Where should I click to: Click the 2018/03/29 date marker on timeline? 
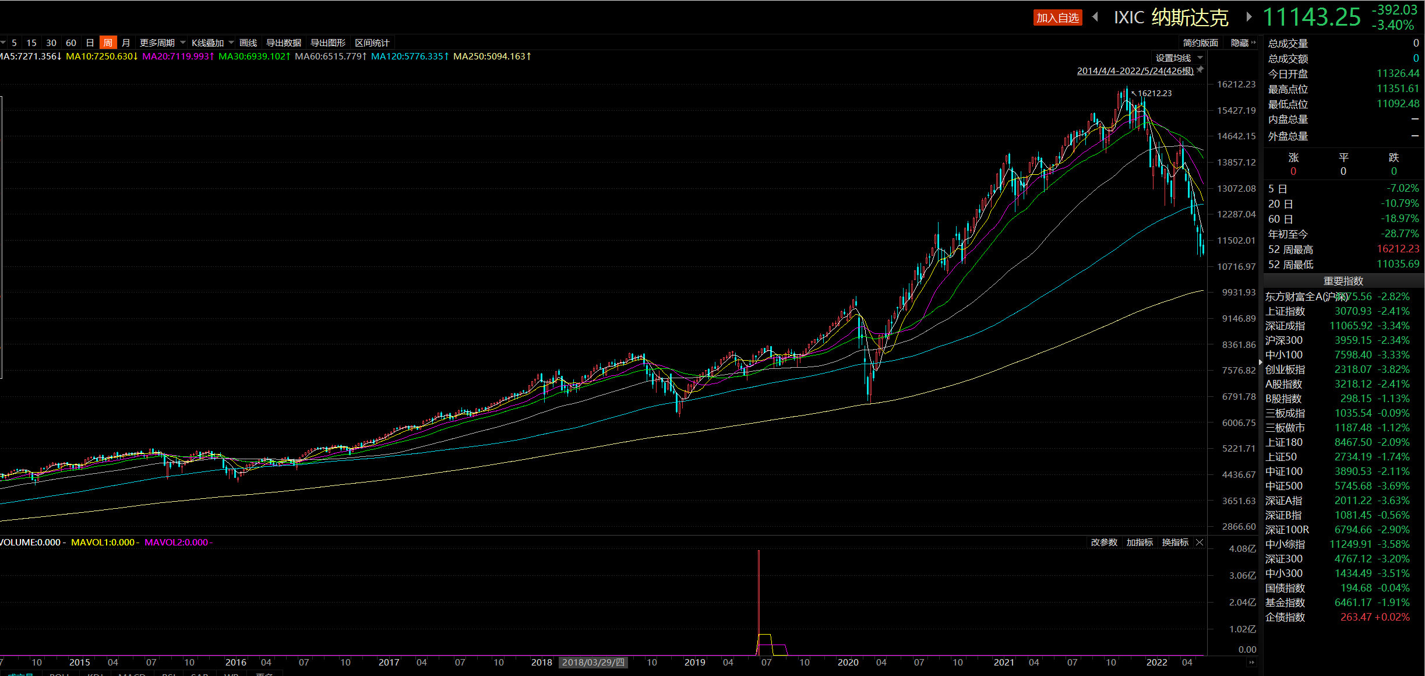click(x=593, y=663)
